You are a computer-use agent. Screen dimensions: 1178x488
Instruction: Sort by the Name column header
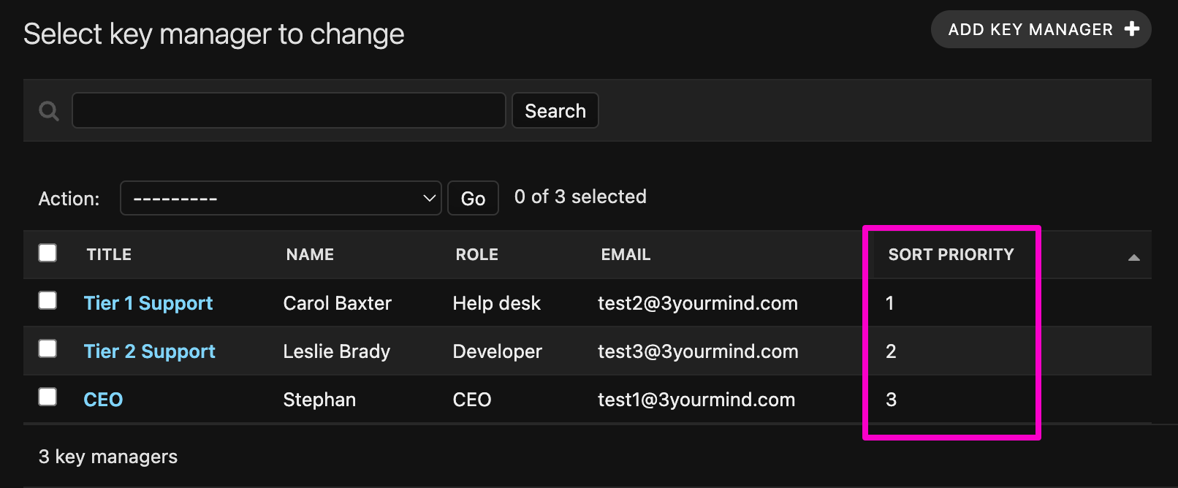[310, 255]
